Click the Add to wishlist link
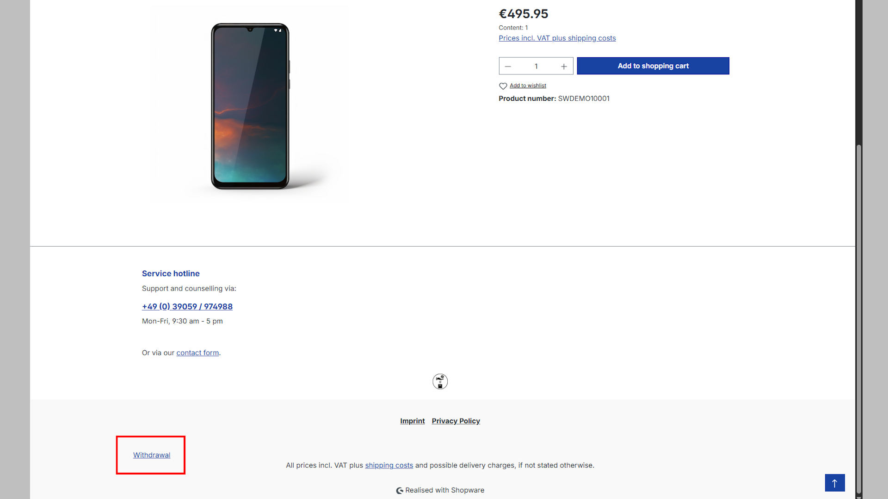The height and width of the screenshot is (499, 888). 528,85
